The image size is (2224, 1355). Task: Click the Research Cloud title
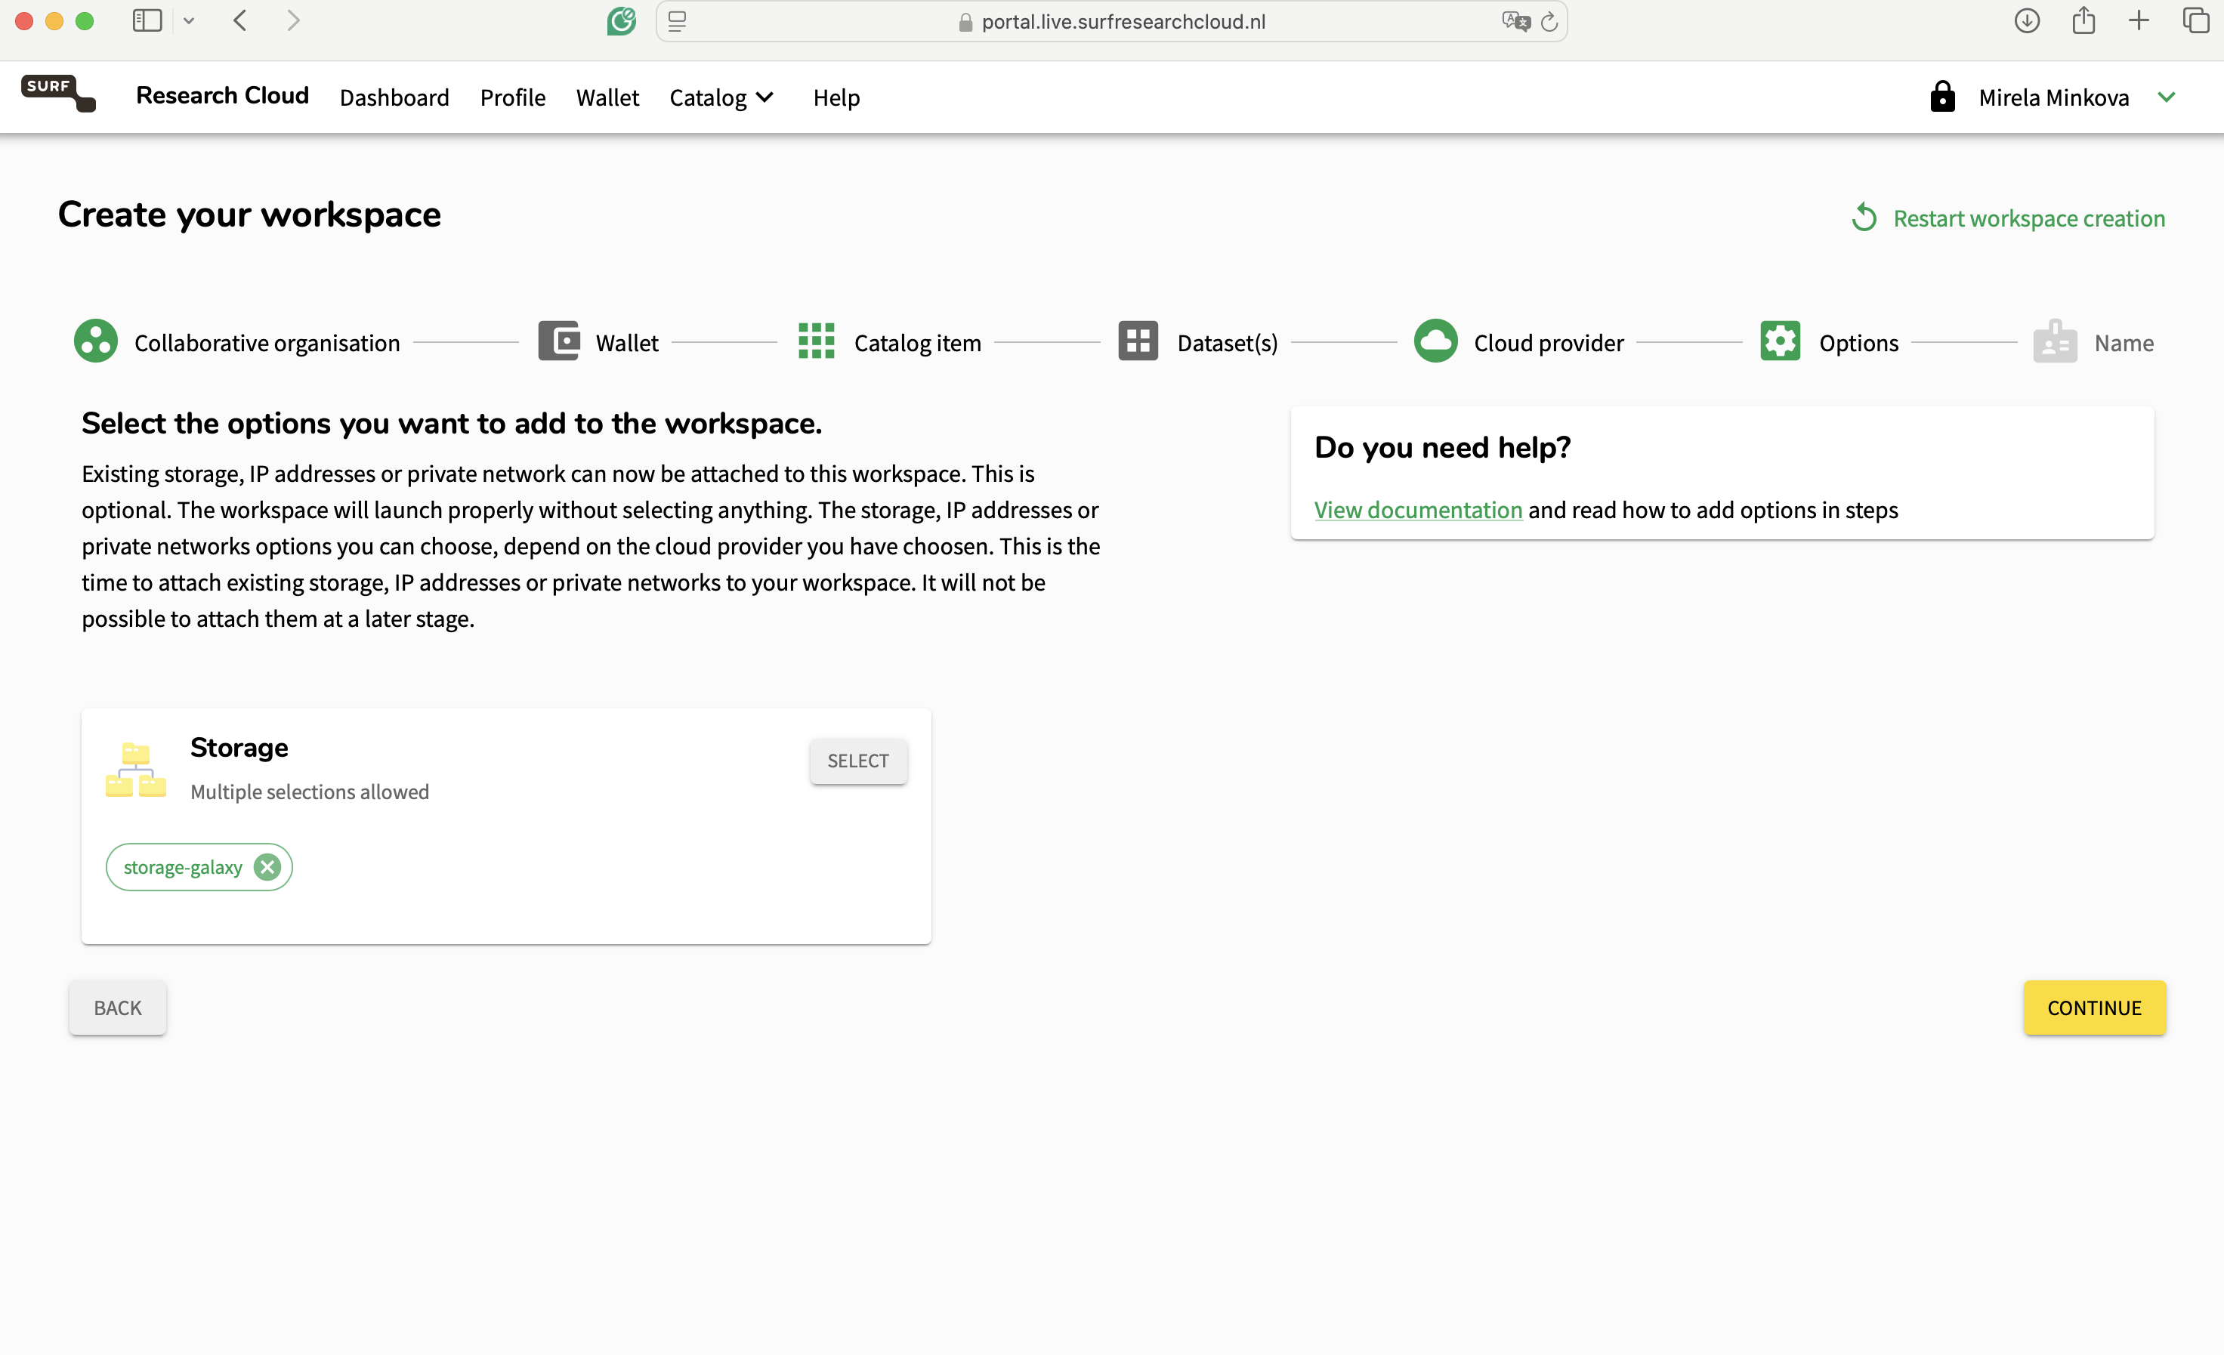222,96
